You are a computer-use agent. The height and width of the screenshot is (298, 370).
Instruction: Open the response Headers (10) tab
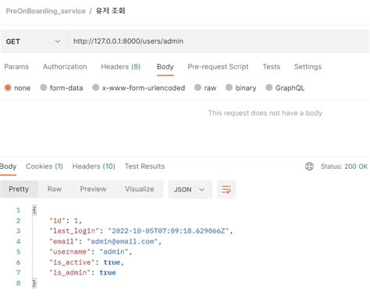(94, 167)
